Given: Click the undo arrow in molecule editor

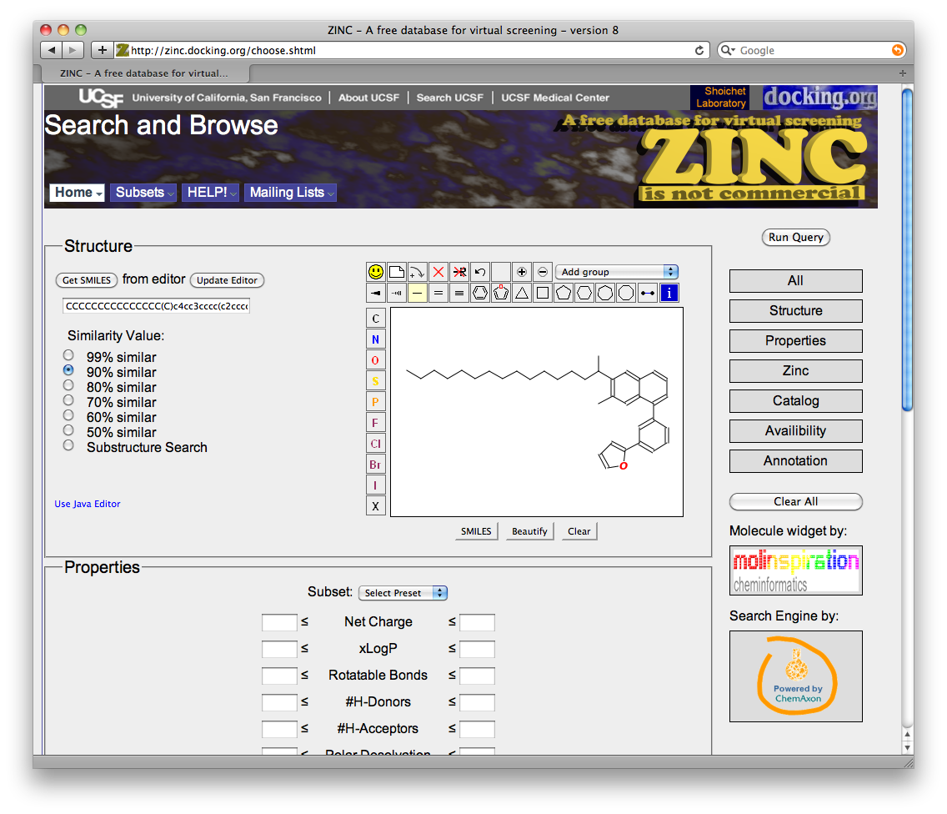Looking at the screenshot, I should pyautogui.click(x=480, y=272).
